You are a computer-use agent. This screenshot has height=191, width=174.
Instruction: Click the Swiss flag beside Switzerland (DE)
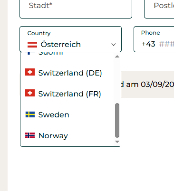(x=30, y=72)
